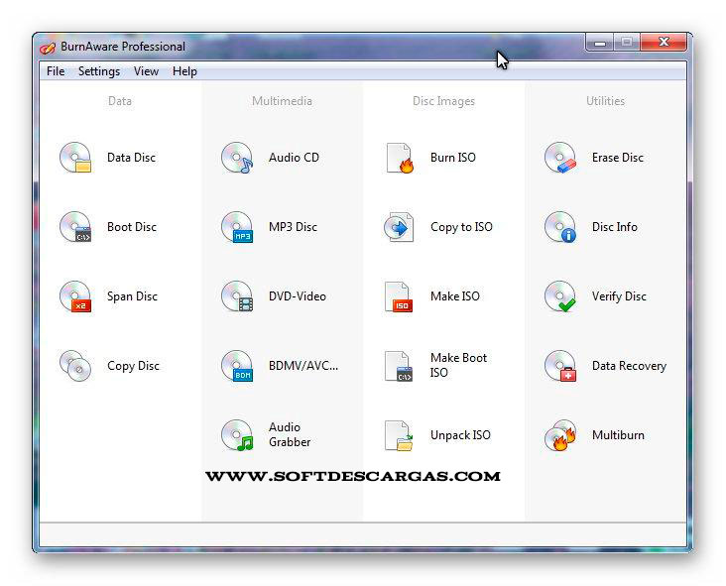This screenshot has width=726, height=586.
Task: Click the Multiburn flaming discs icon
Action: [560, 435]
